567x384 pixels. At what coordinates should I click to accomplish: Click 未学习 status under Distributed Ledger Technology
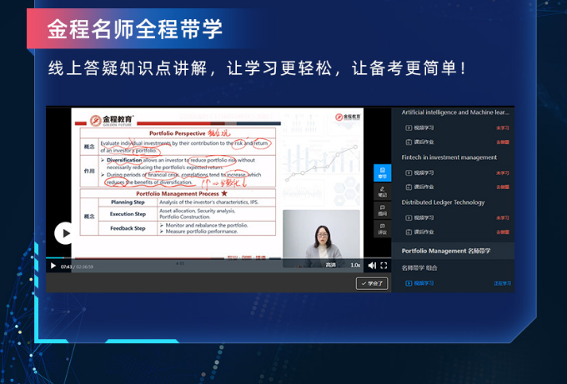(503, 218)
